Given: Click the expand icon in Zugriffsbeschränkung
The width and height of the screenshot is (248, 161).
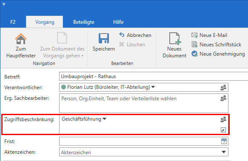Looking at the screenshot, I should click(x=223, y=130).
